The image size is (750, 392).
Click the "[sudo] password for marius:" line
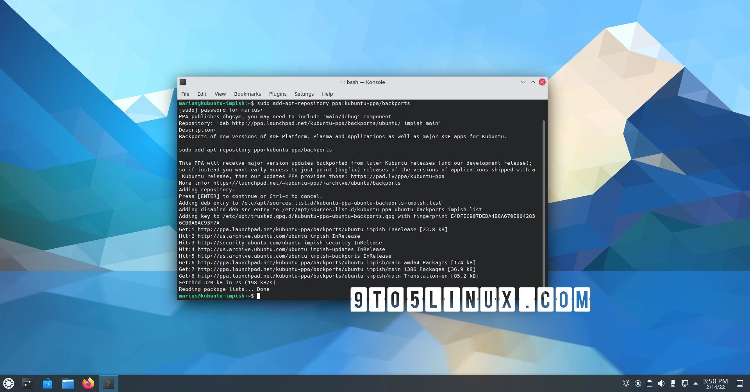[x=221, y=110]
